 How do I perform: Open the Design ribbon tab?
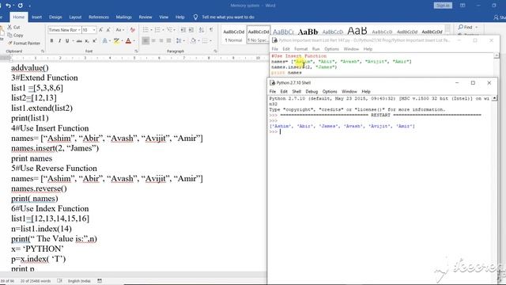point(55,17)
